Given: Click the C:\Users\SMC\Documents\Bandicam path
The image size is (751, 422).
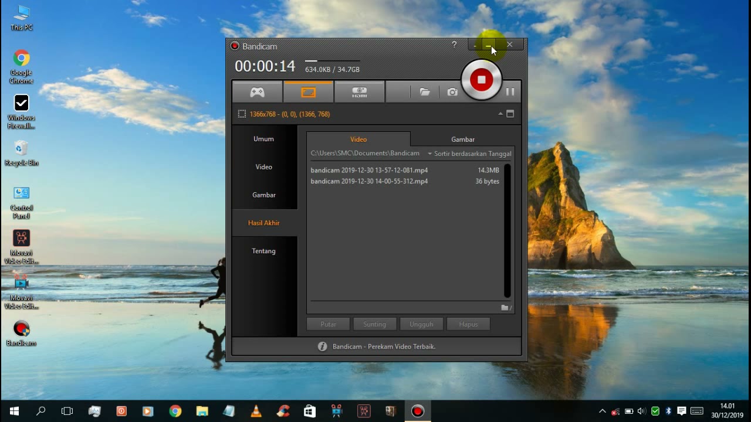Looking at the screenshot, I should click(365, 154).
